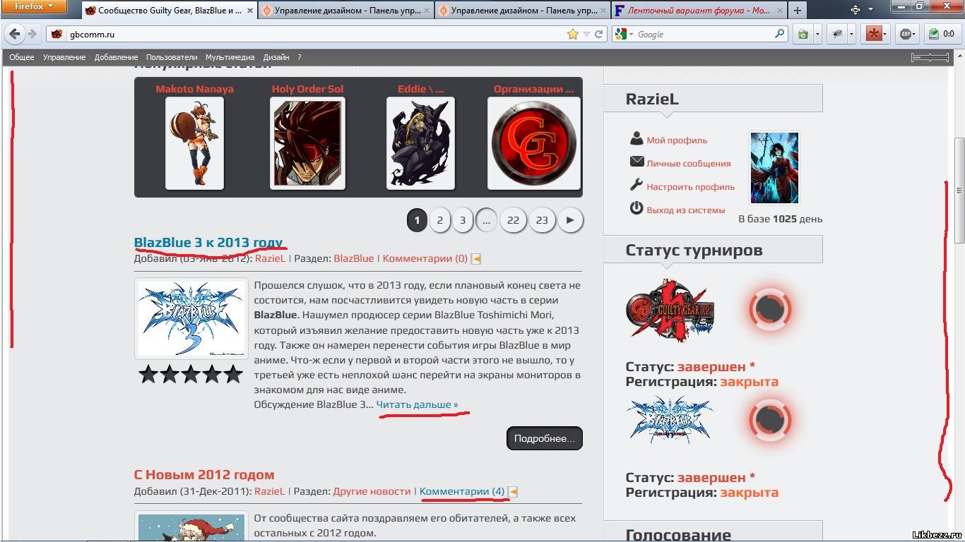Open the address bar history dropdown arrow

[586, 34]
